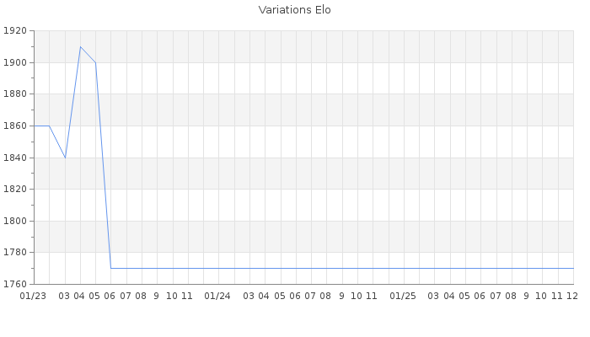The height and width of the screenshot is (337, 590).
Task: Click the 1800 y-axis label
Action: coord(15,221)
